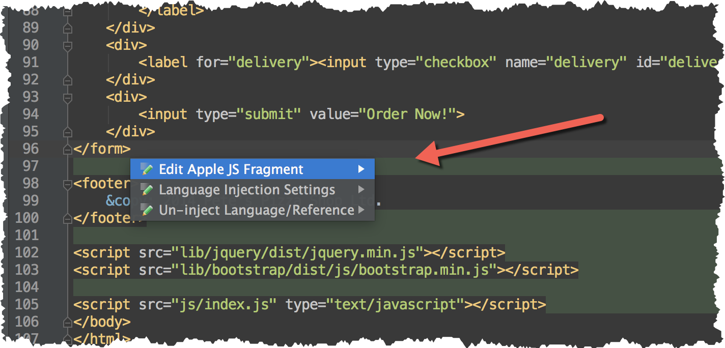This screenshot has height=348, width=725.
Task: Choose Un-inject Language/Reference from the popup
Action: 253,210
